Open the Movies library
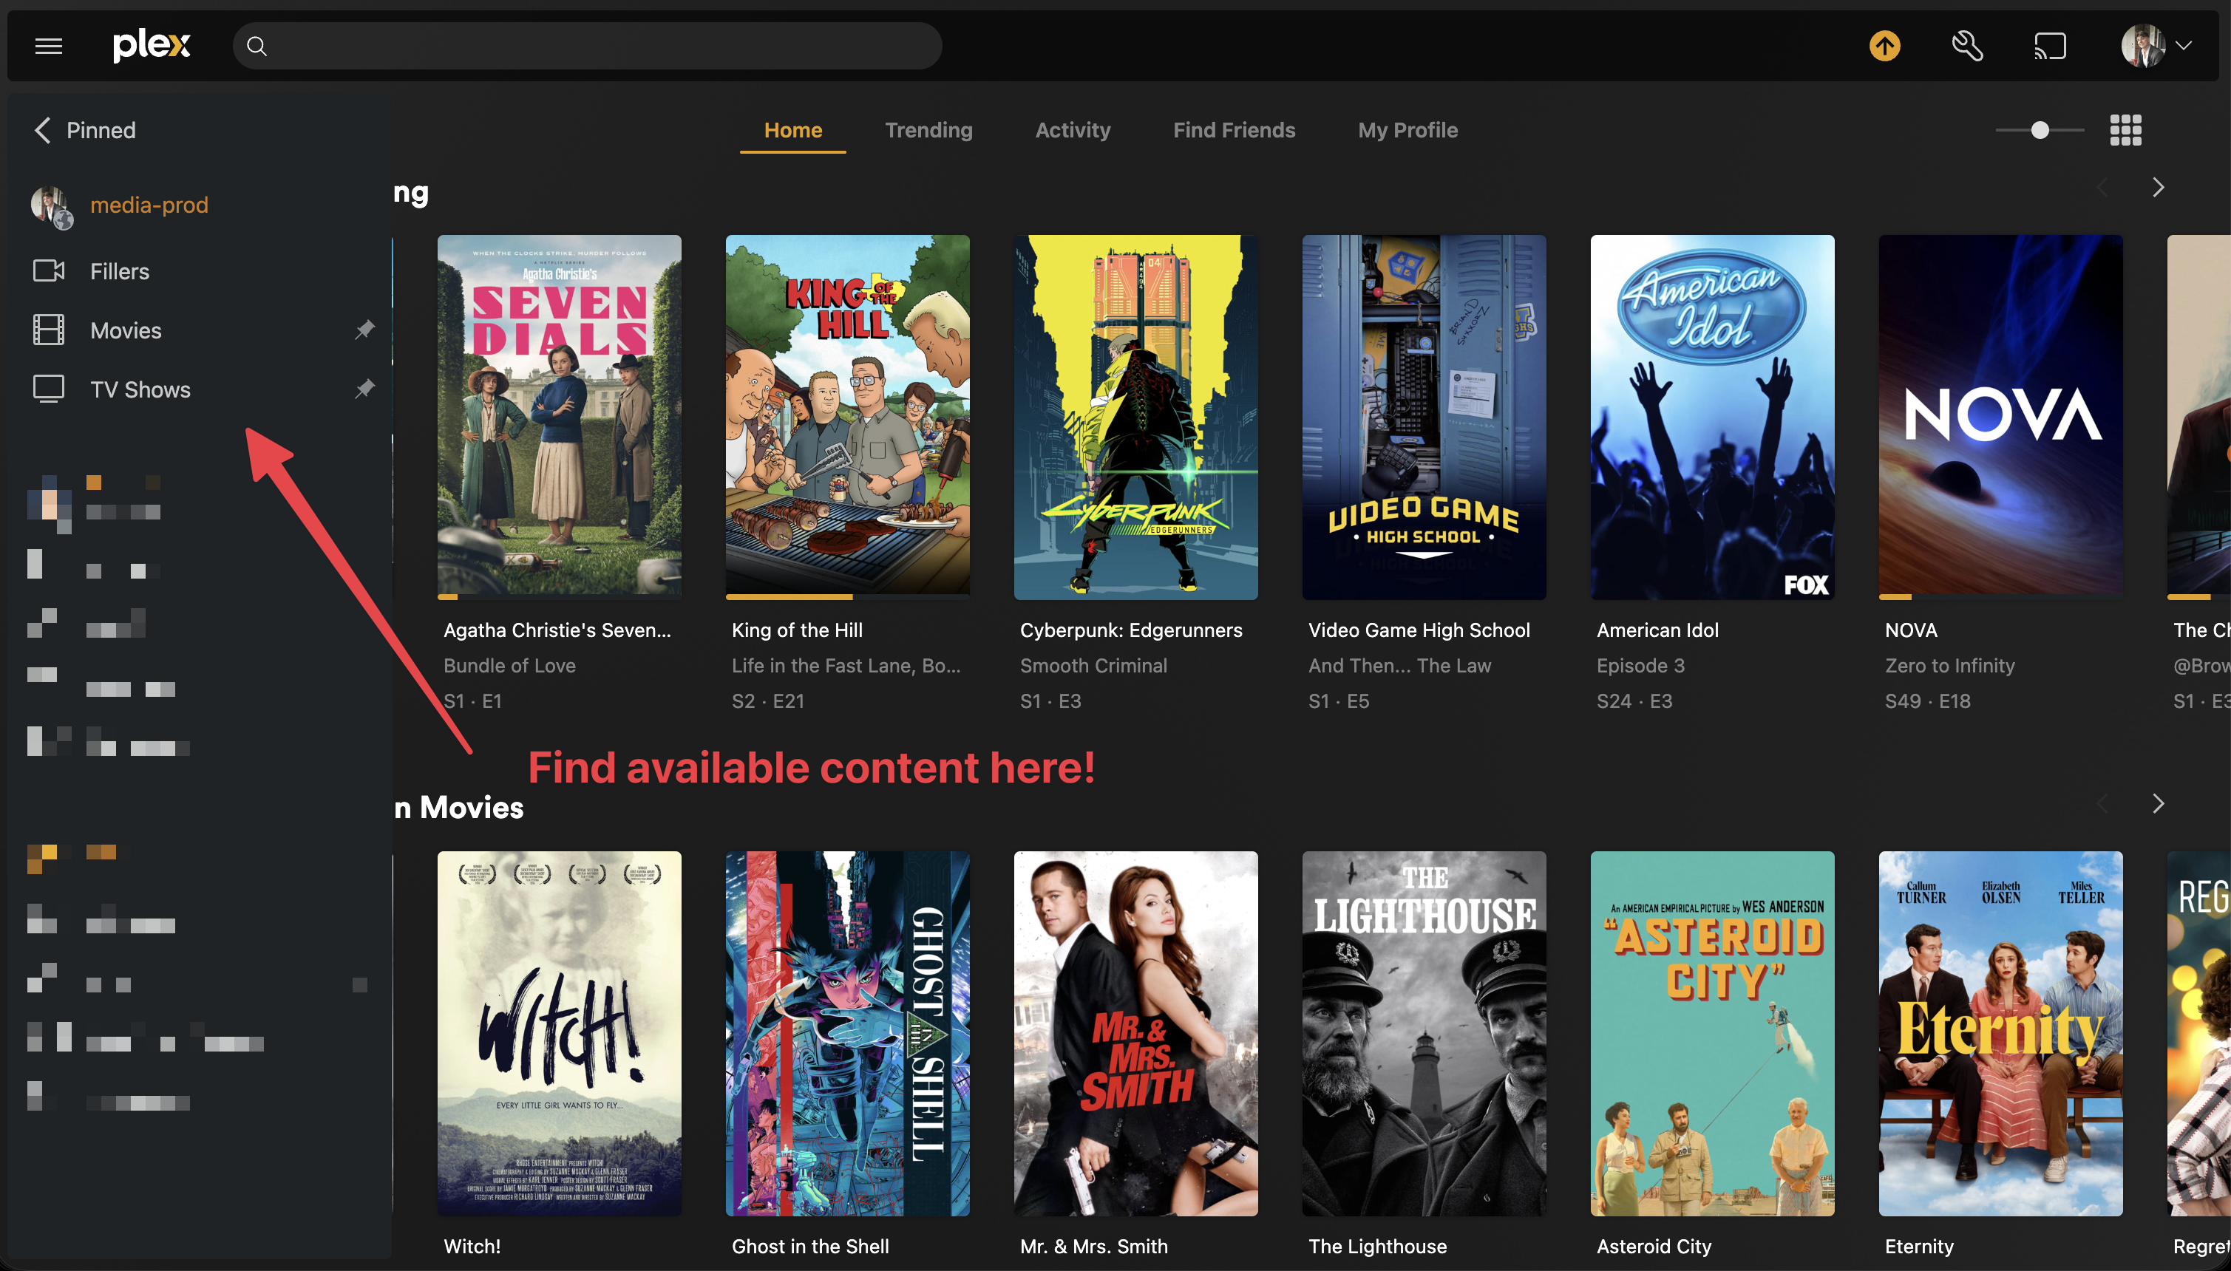2231x1271 pixels. coord(125,330)
